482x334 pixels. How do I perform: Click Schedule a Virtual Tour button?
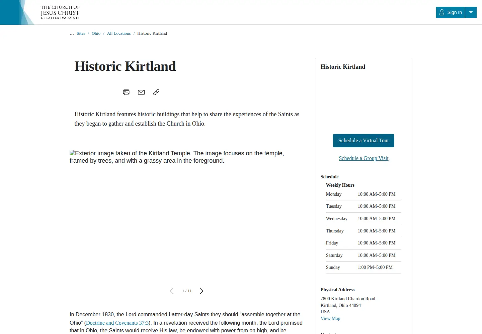[x=364, y=141]
